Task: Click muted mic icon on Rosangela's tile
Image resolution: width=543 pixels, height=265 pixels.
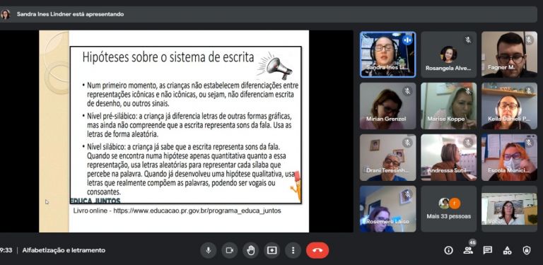Action: 468,40
